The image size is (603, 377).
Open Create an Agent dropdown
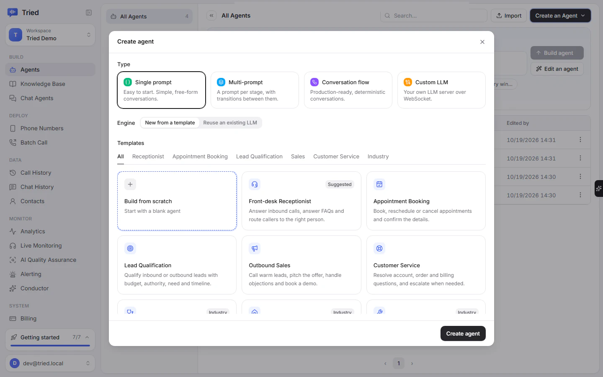pos(560,15)
